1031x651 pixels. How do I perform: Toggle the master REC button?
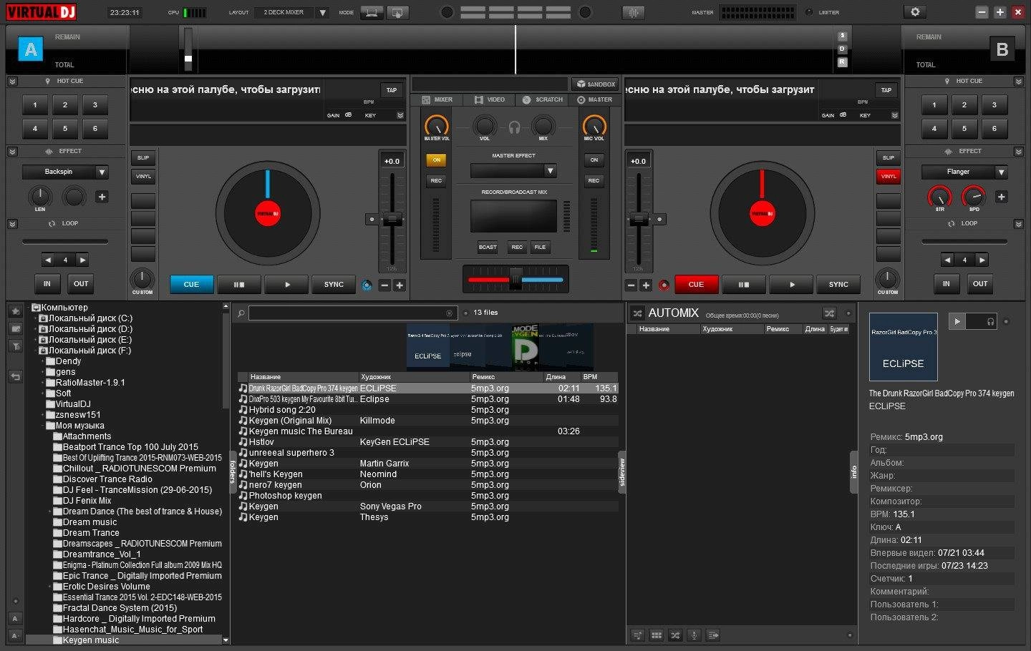point(436,181)
